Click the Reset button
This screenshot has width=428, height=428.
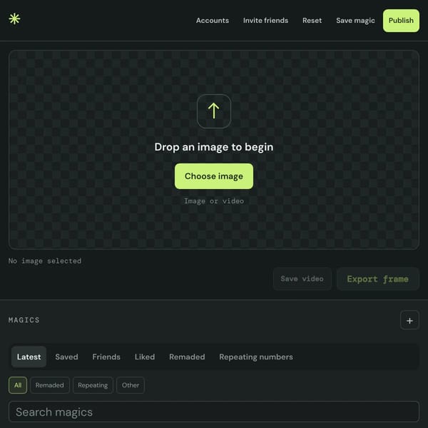coord(312,21)
